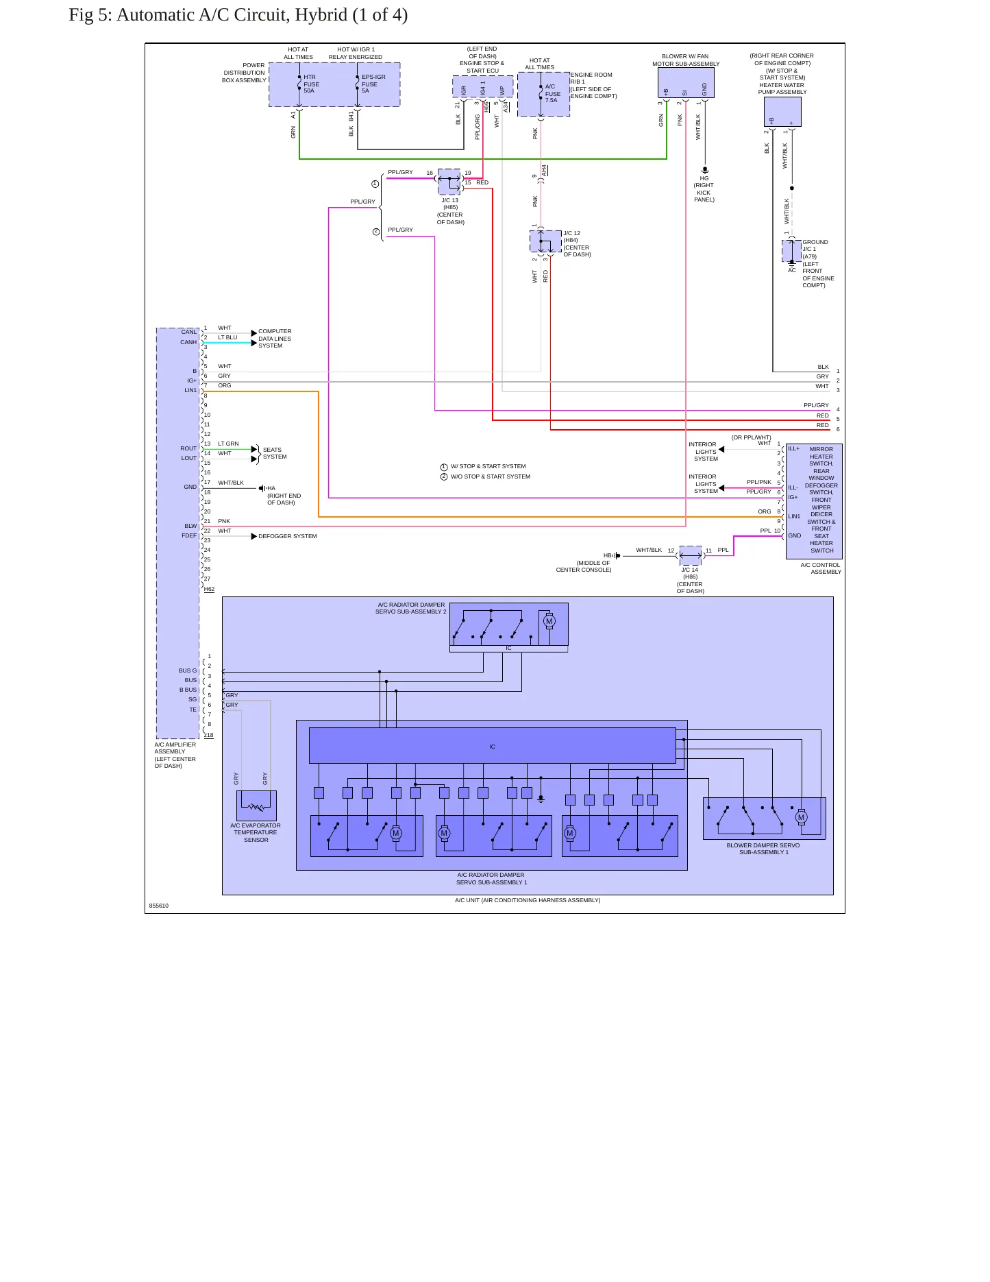Select the "A/C AMPLIFIER ASSEMBLY" label

(x=175, y=748)
